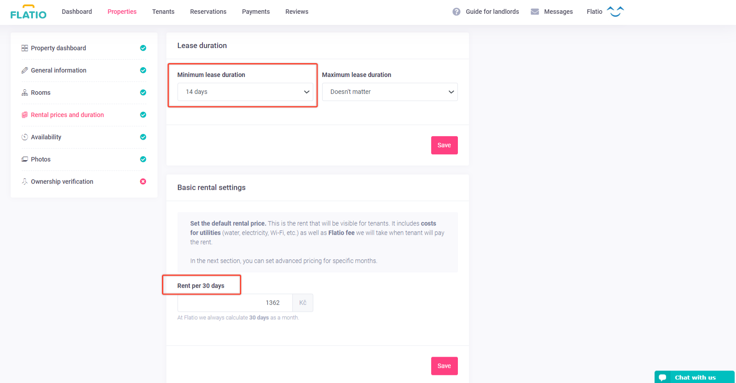This screenshot has width=736, height=383.
Task: Click the green check beside General information
Action: coord(143,70)
